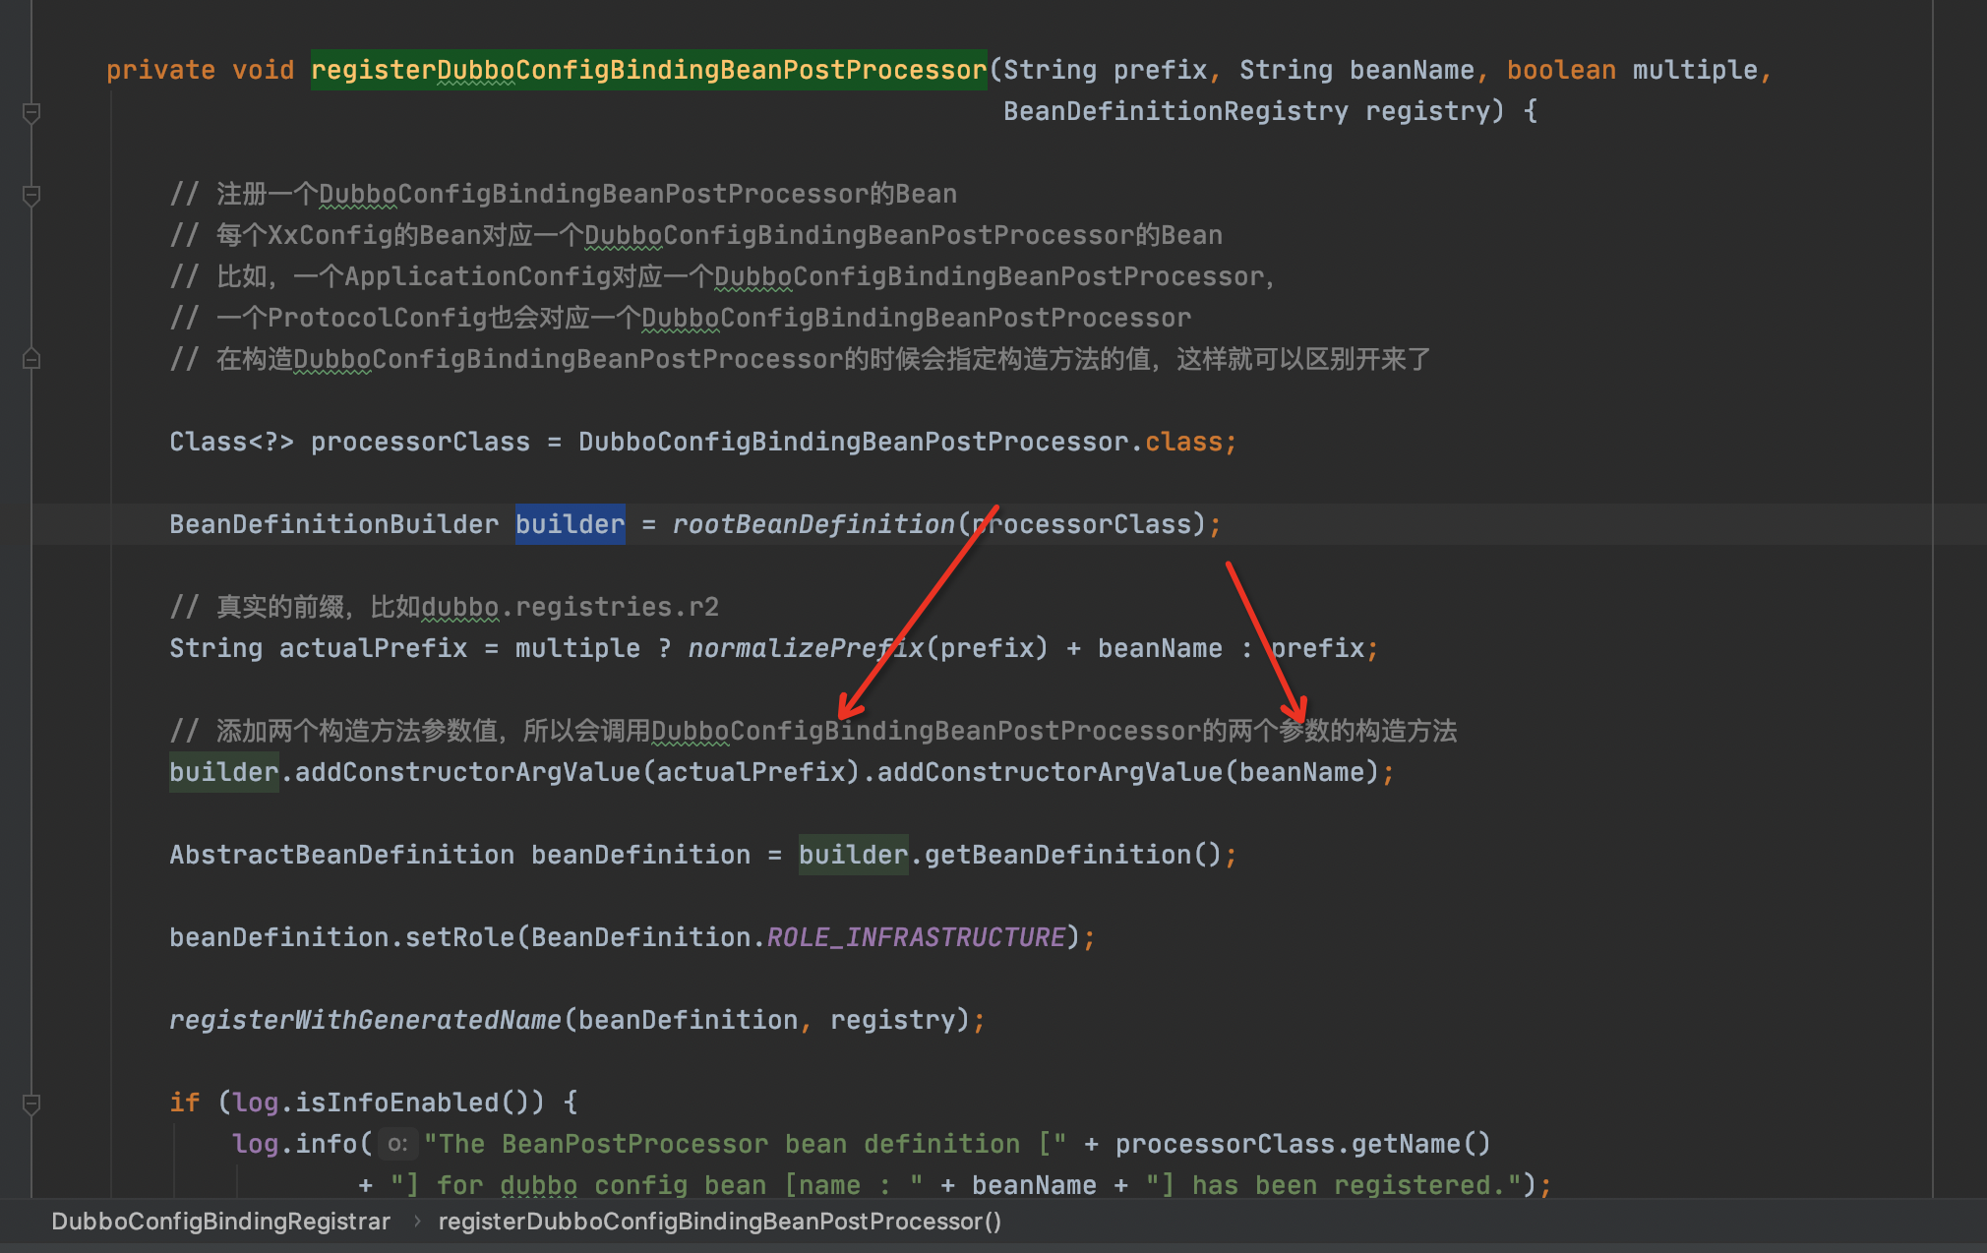This screenshot has width=1987, height=1253.
Task: Click 'builder' before .getBeanDefinition()
Action: 854,855
